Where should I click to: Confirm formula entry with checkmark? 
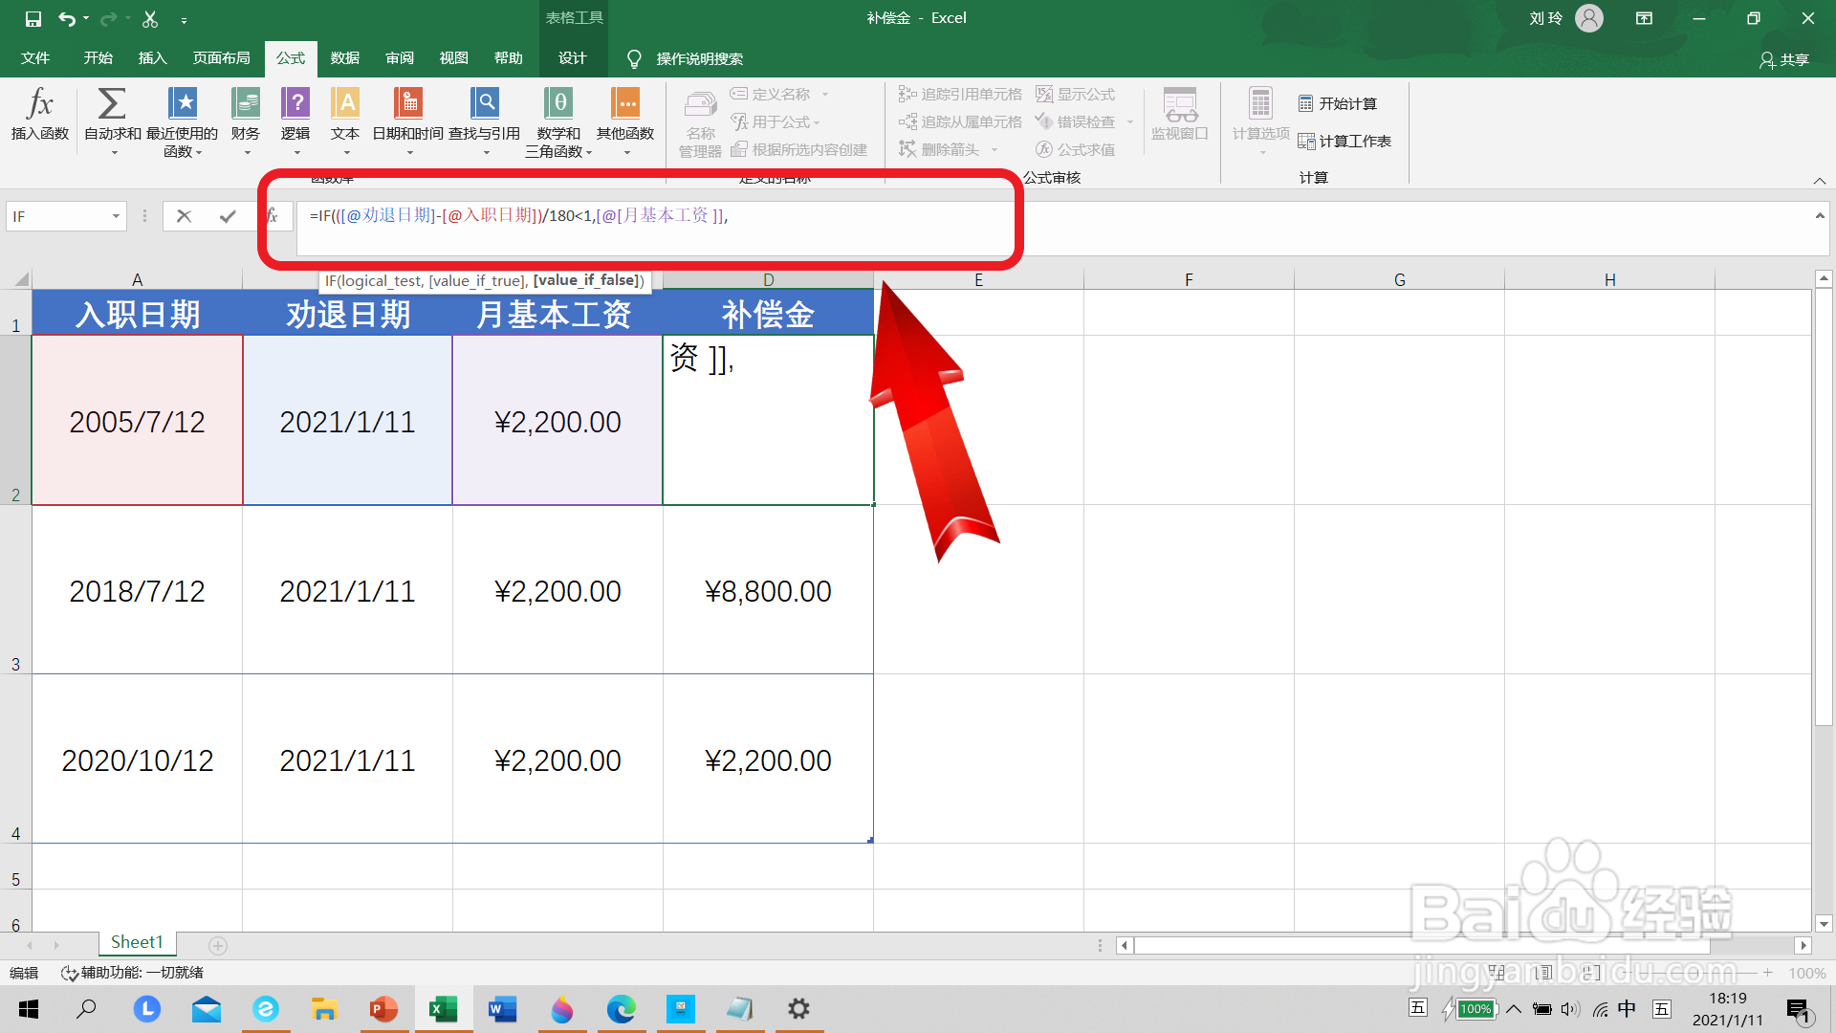pyautogui.click(x=228, y=216)
